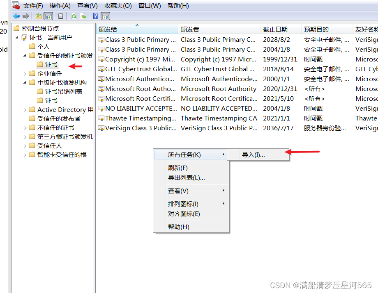Select 所有任务(K) in context menu
The height and width of the screenshot is (293, 378).
191,154
